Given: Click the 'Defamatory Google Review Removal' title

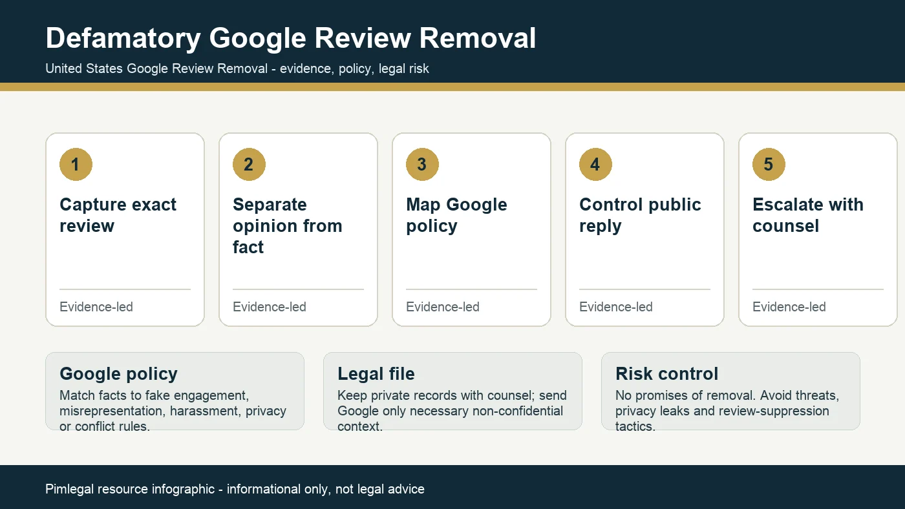Looking at the screenshot, I should [291, 38].
